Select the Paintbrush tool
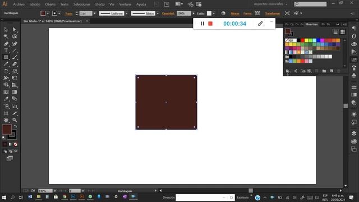Screen dimensions: 359x202 (15, 57)
